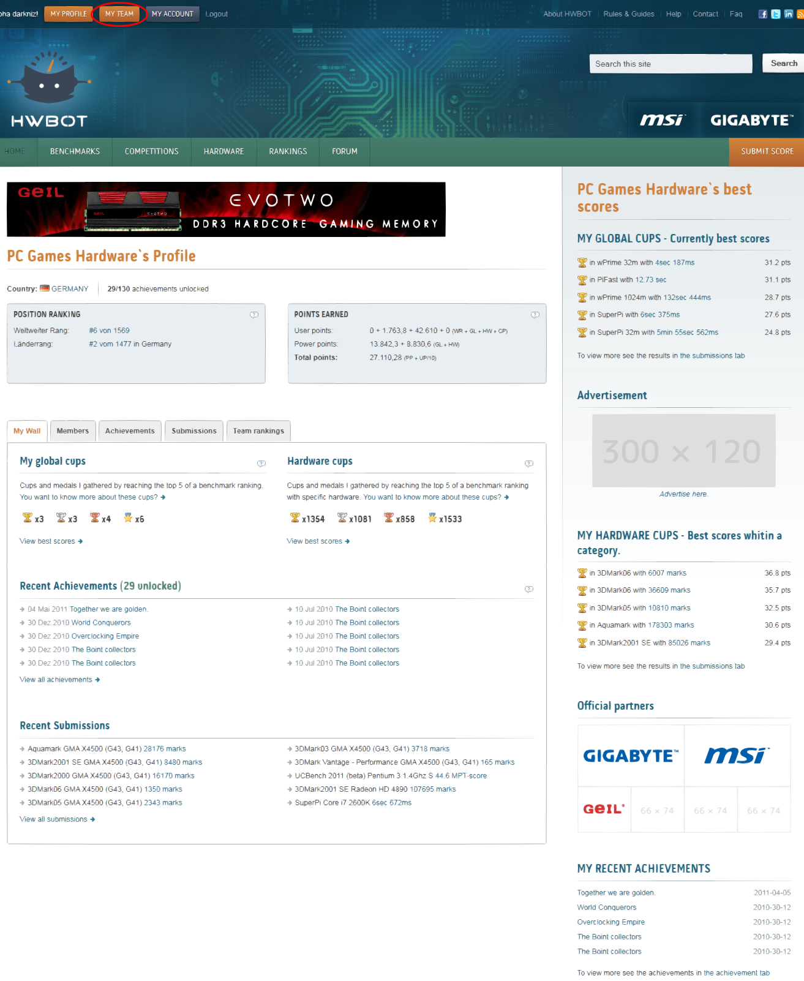Click the German flag icon
Viewport: 804px width, 981px height.
pos(45,288)
